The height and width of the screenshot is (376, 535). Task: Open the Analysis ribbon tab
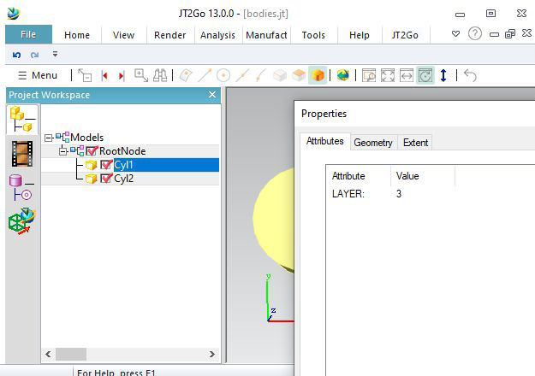(x=217, y=35)
